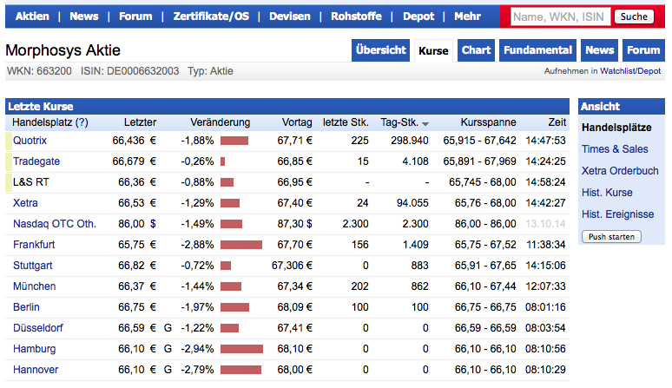
Task: Open the Nasdaq OTC Oth. venue
Action: [55, 224]
